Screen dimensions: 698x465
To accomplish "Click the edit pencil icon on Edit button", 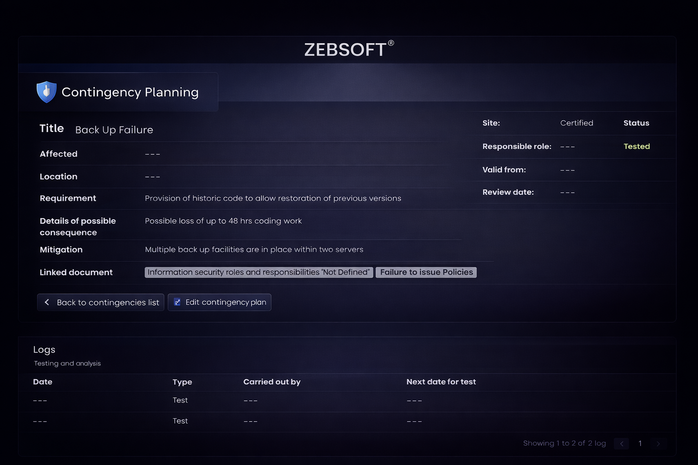I will [x=178, y=302].
